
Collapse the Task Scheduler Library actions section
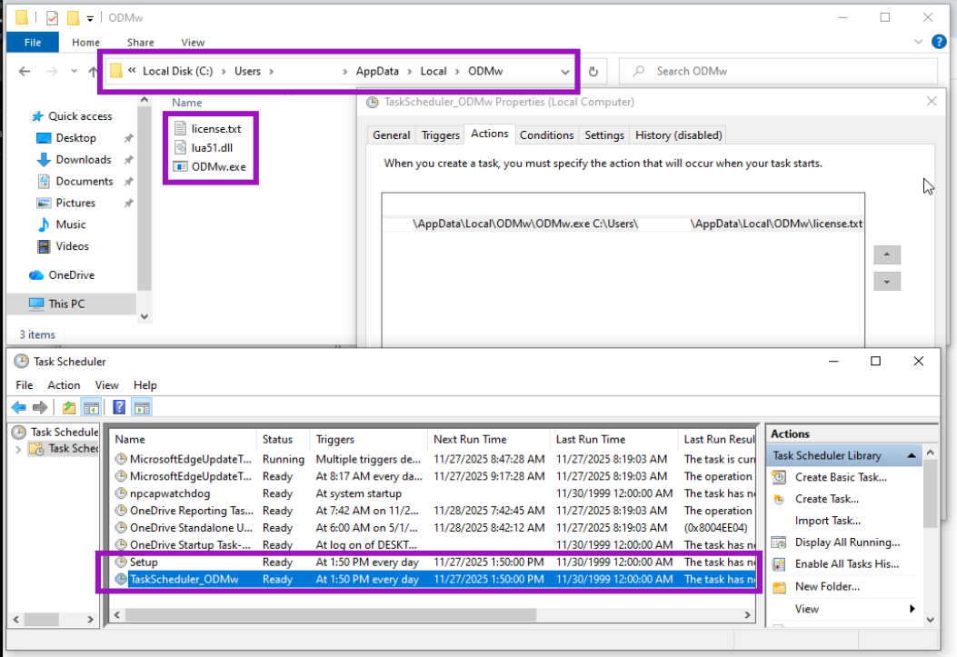click(912, 455)
